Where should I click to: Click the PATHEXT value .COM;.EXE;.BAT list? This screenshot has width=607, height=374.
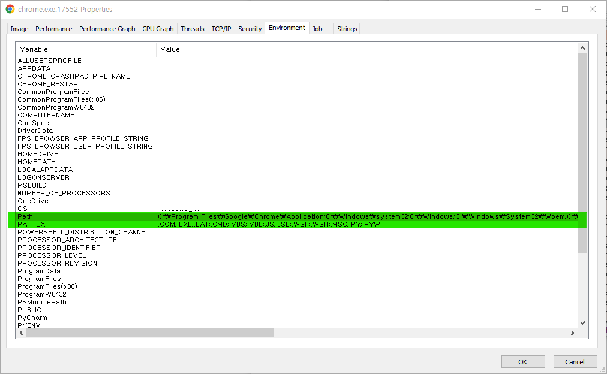(269, 224)
